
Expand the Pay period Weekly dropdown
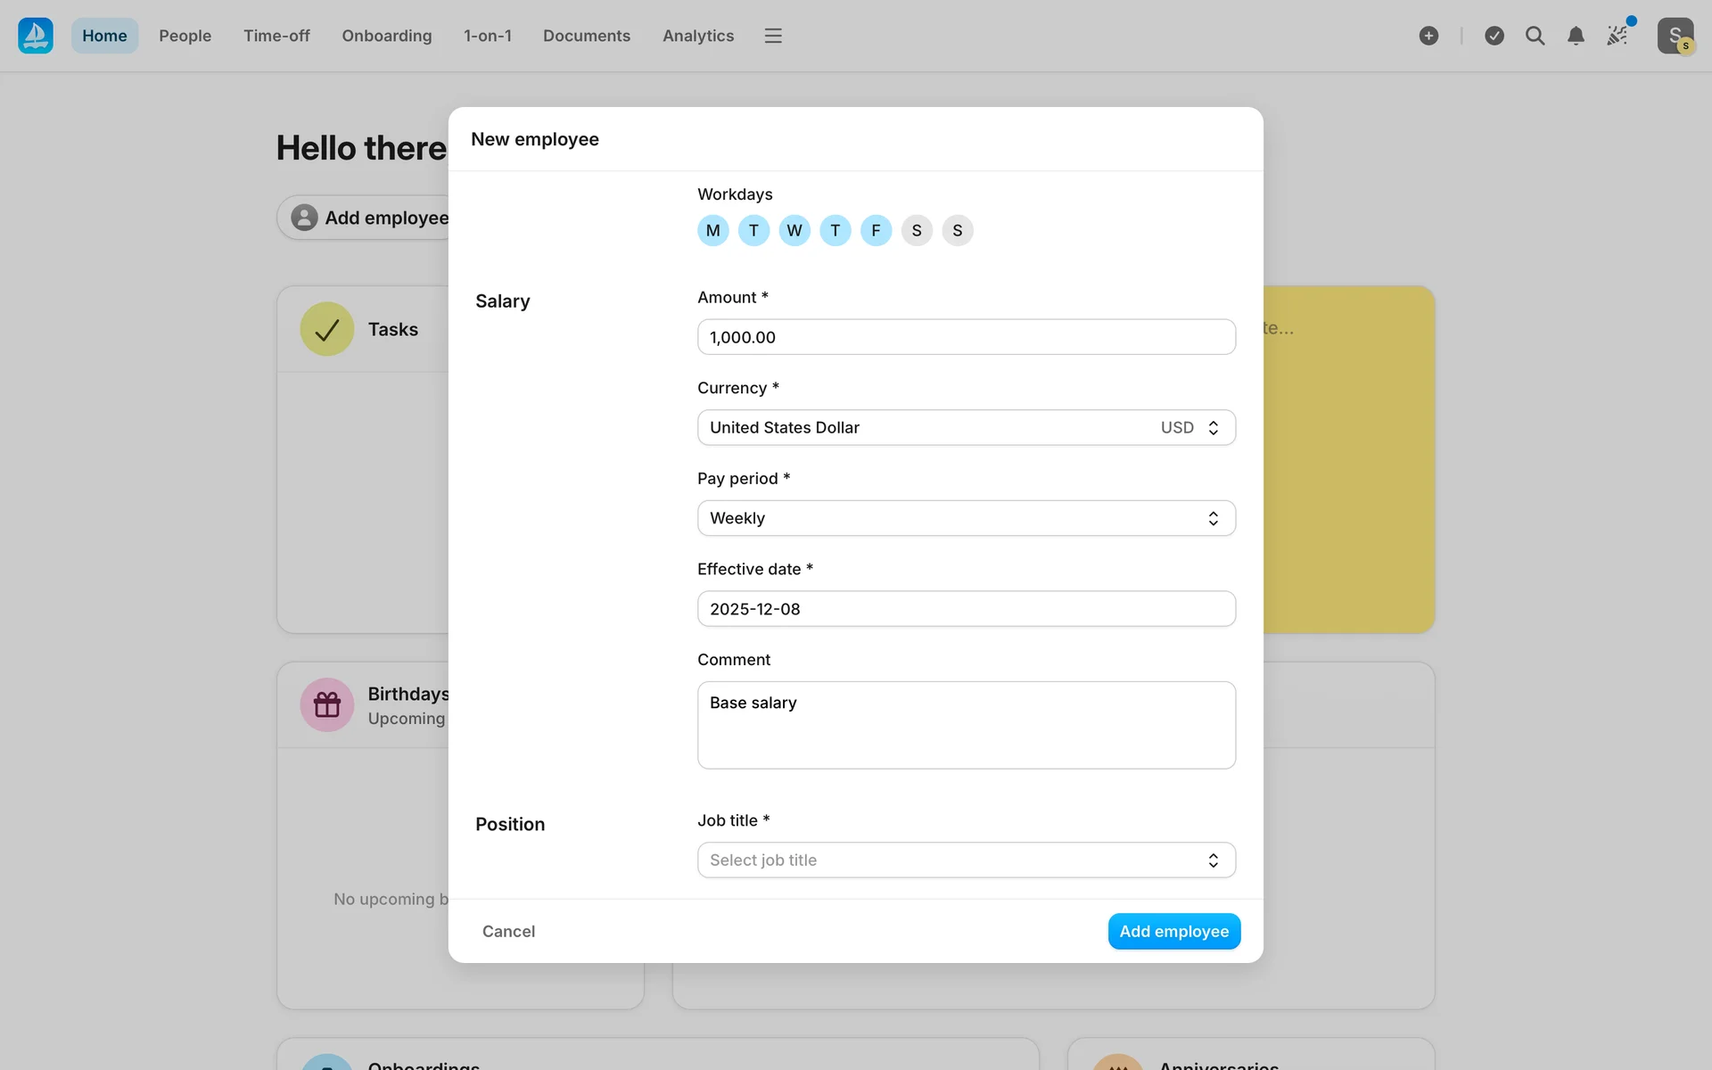[x=966, y=518]
